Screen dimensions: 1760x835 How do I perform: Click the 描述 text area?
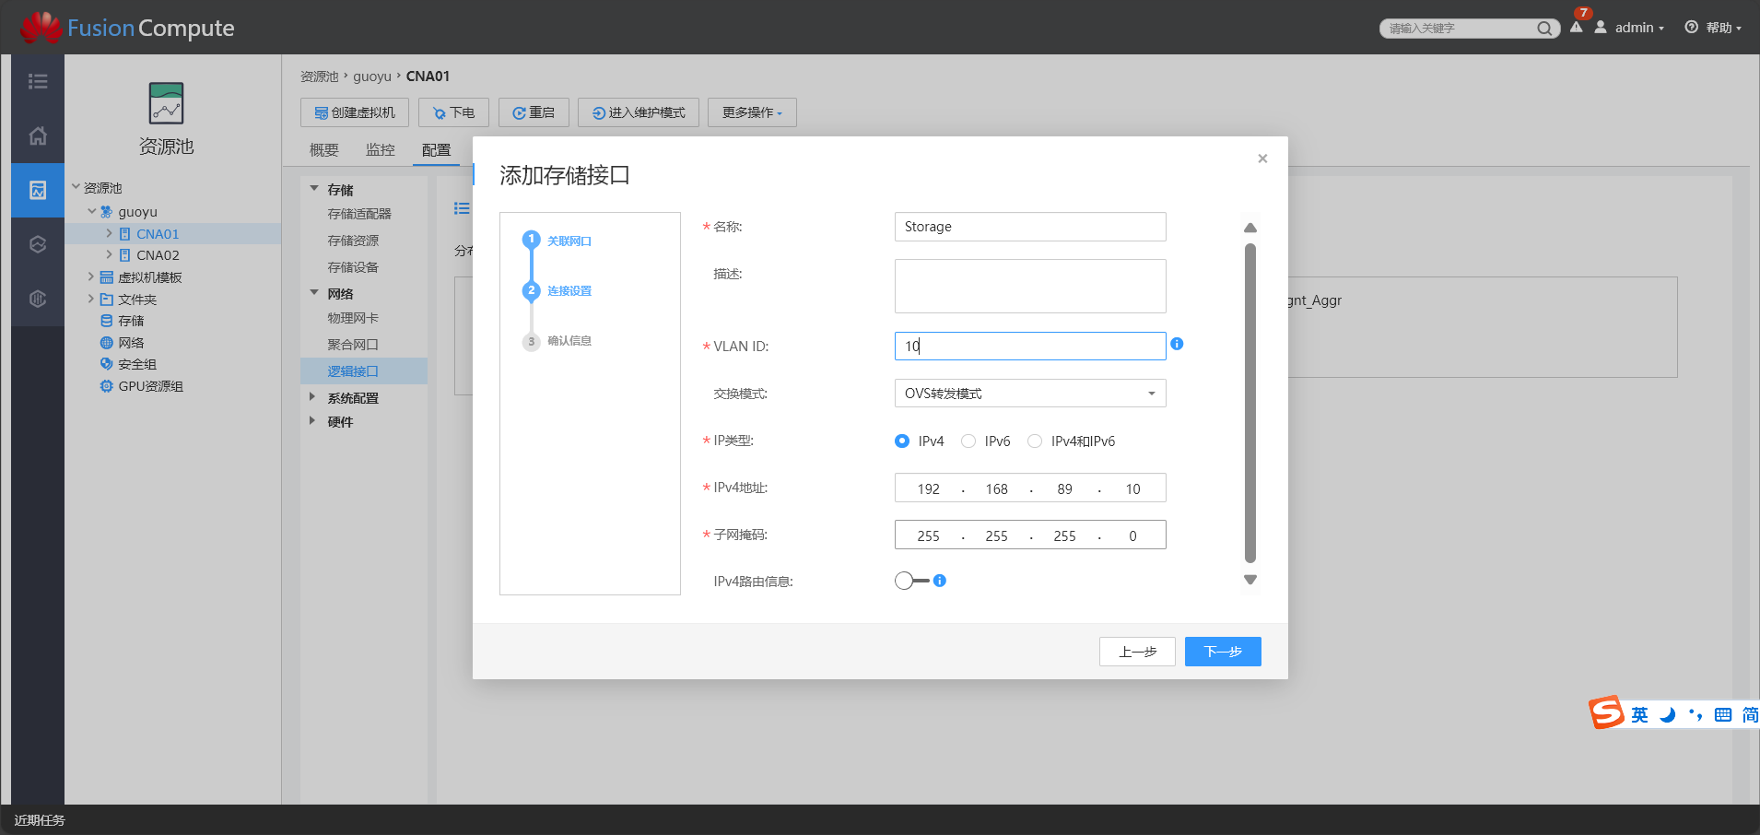[1030, 286]
